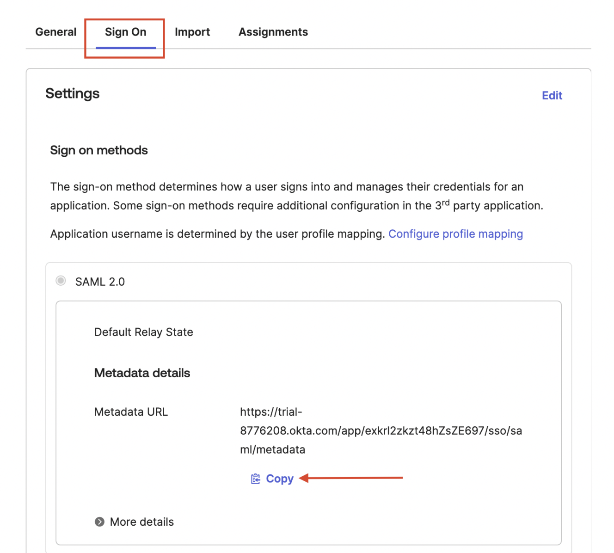Open the Configure profile mapping link

click(455, 234)
